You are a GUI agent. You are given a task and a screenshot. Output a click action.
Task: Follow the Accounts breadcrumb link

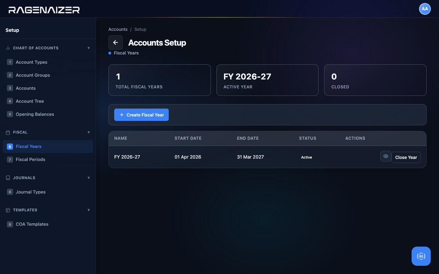click(x=118, y=29)
